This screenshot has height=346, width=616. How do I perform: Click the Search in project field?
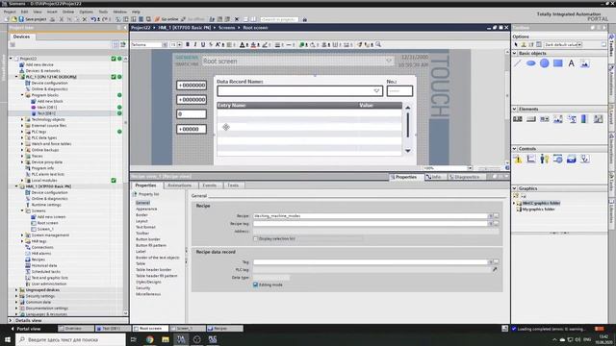tap(278, 19)
